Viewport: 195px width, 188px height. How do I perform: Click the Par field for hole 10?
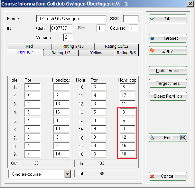point(99,87)
